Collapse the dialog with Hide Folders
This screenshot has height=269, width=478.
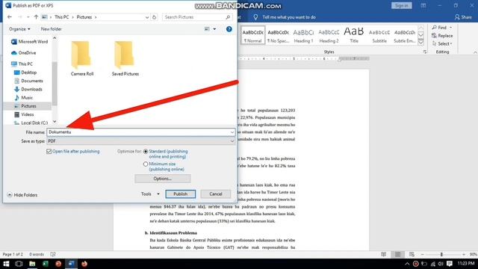tap(22, 194)
